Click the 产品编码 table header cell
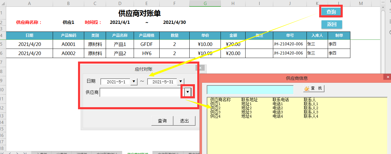Screen dimensions: 391x154 [x=68, y=35]
